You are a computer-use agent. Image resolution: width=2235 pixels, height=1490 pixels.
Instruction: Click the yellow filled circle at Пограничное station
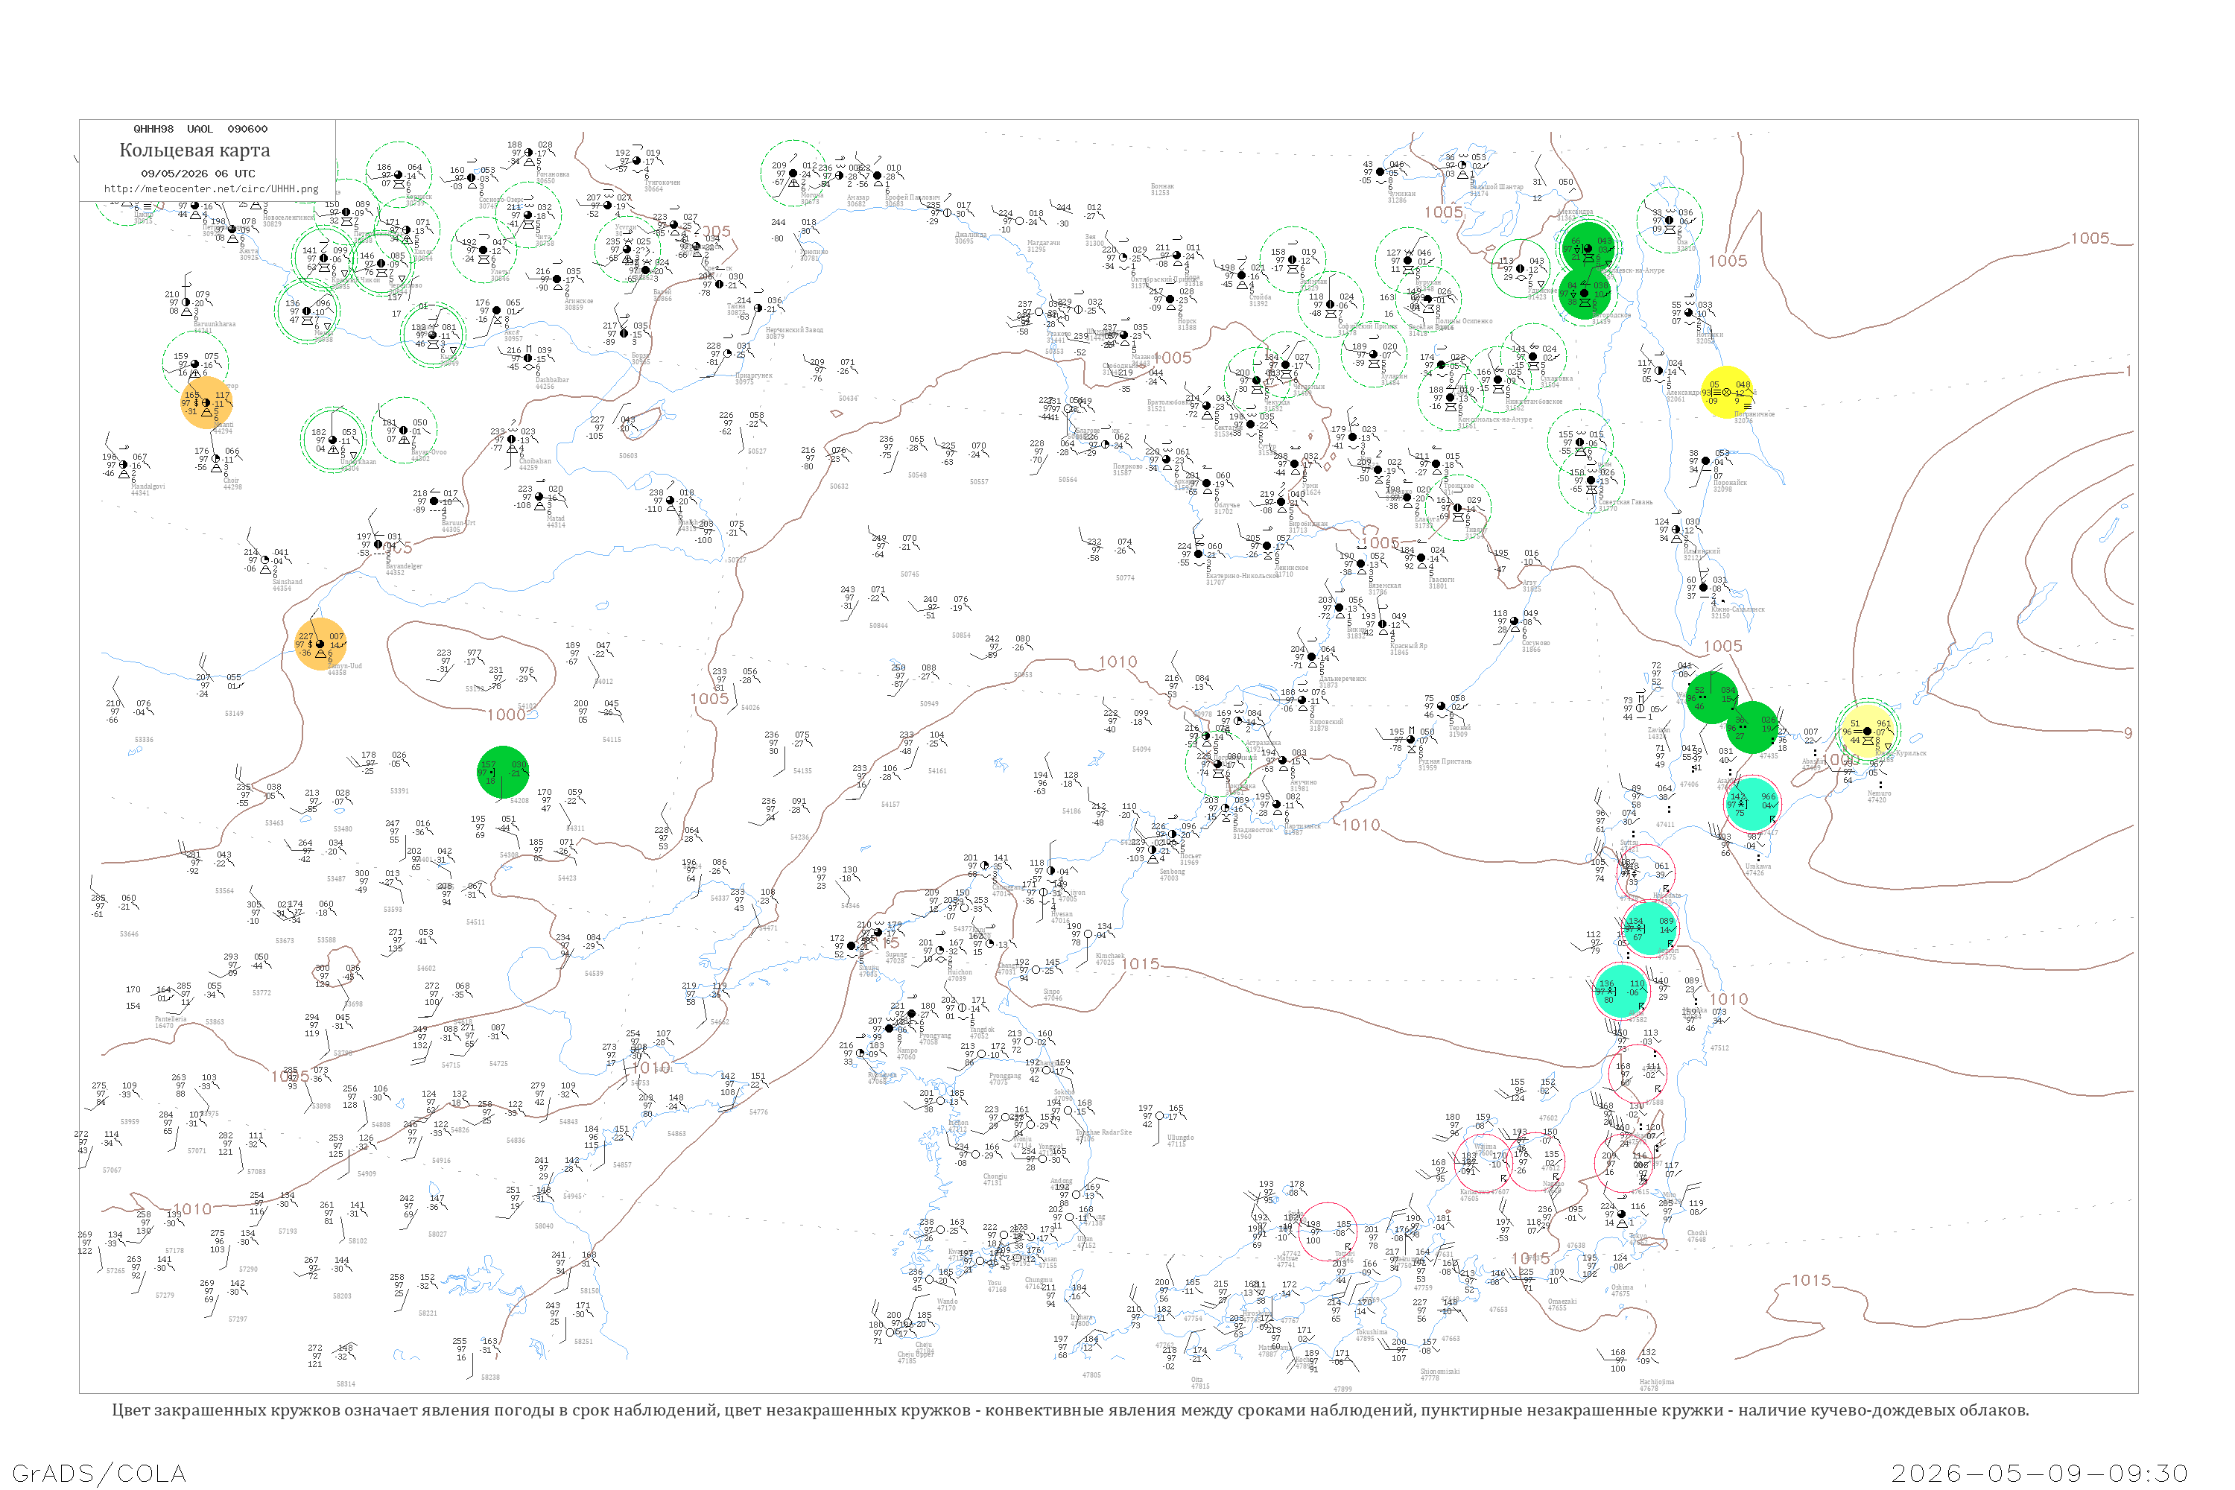click(1727, 393)
